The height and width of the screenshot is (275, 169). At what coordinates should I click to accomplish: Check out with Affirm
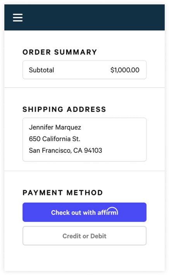coord(84,212)
